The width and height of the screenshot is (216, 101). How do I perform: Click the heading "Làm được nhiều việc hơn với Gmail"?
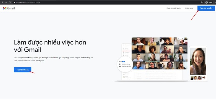click(x=50, y=46)
